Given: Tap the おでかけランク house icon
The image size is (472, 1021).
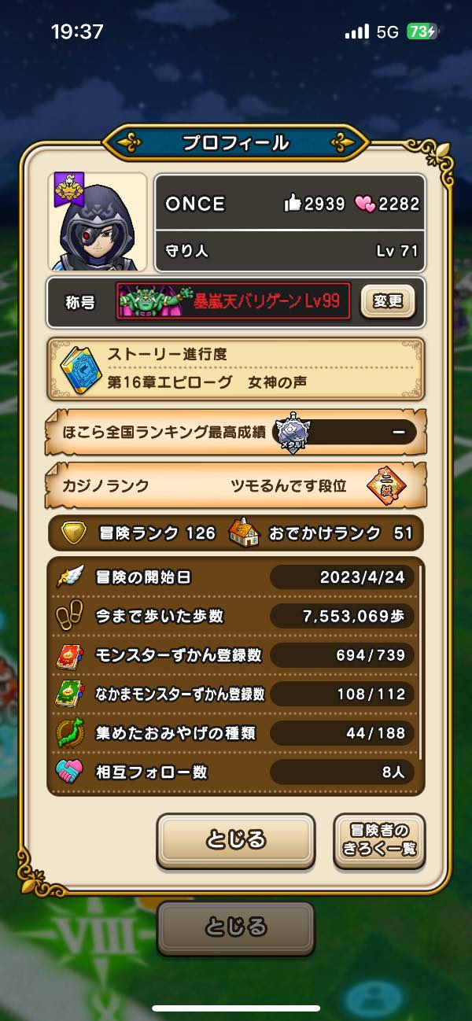Looking at the screenshot, I should [x=244, y=533].
